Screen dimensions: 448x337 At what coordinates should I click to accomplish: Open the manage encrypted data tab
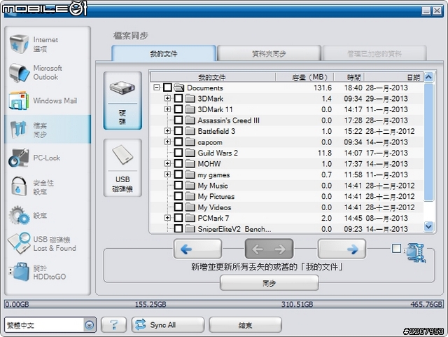pos(374,53)
